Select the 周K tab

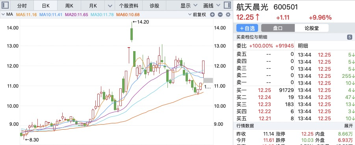pyautogui.click(x=69, y=6)
